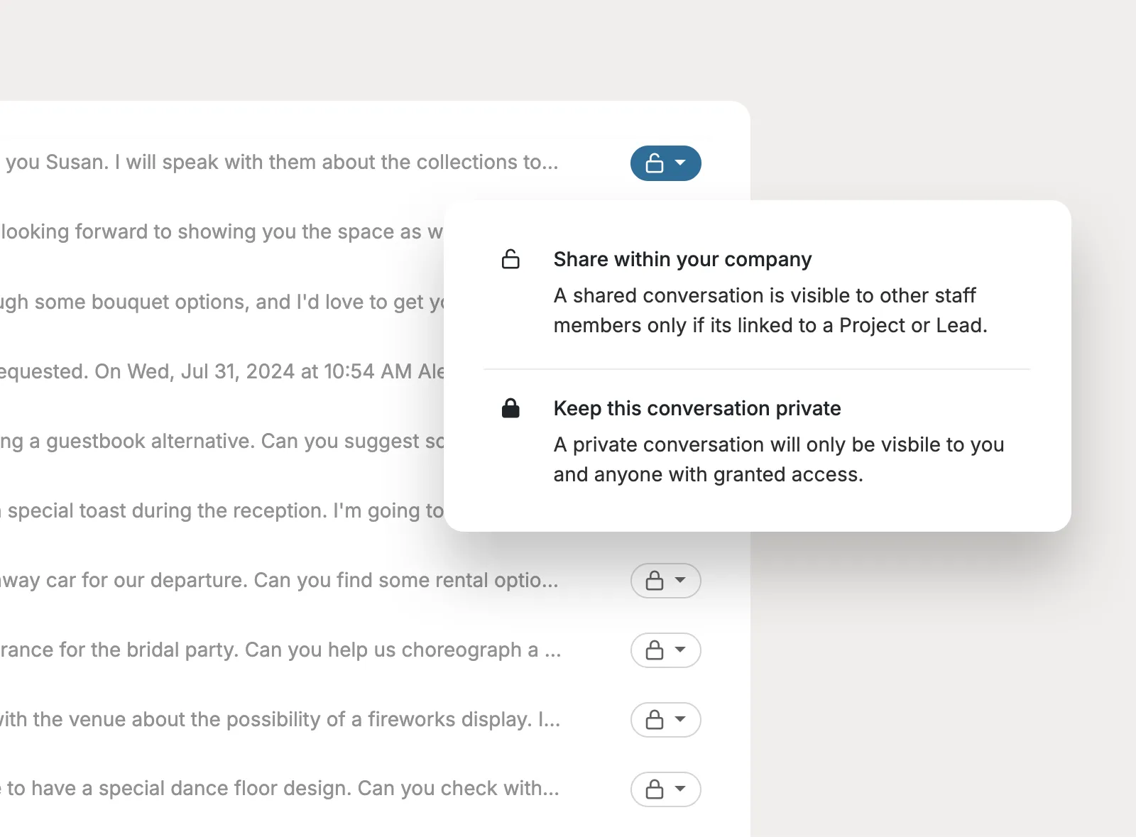Open conversation about possibility of a fireworks display
This screenshot has height=837, width=1136.
click(x=280, y=719)
